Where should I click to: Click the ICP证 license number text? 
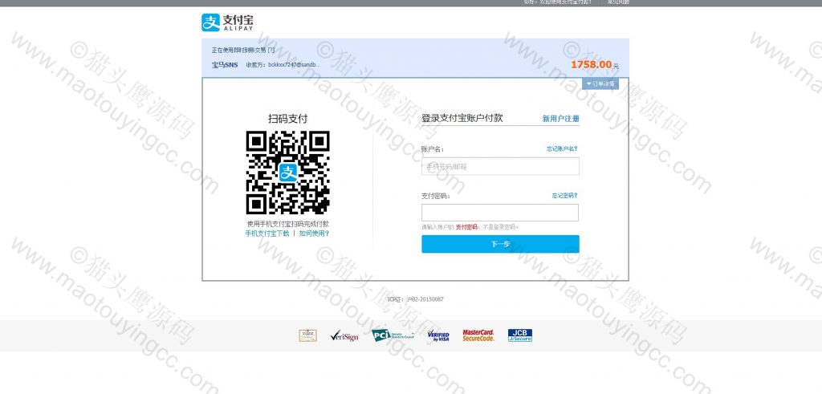tap(415, 299)
